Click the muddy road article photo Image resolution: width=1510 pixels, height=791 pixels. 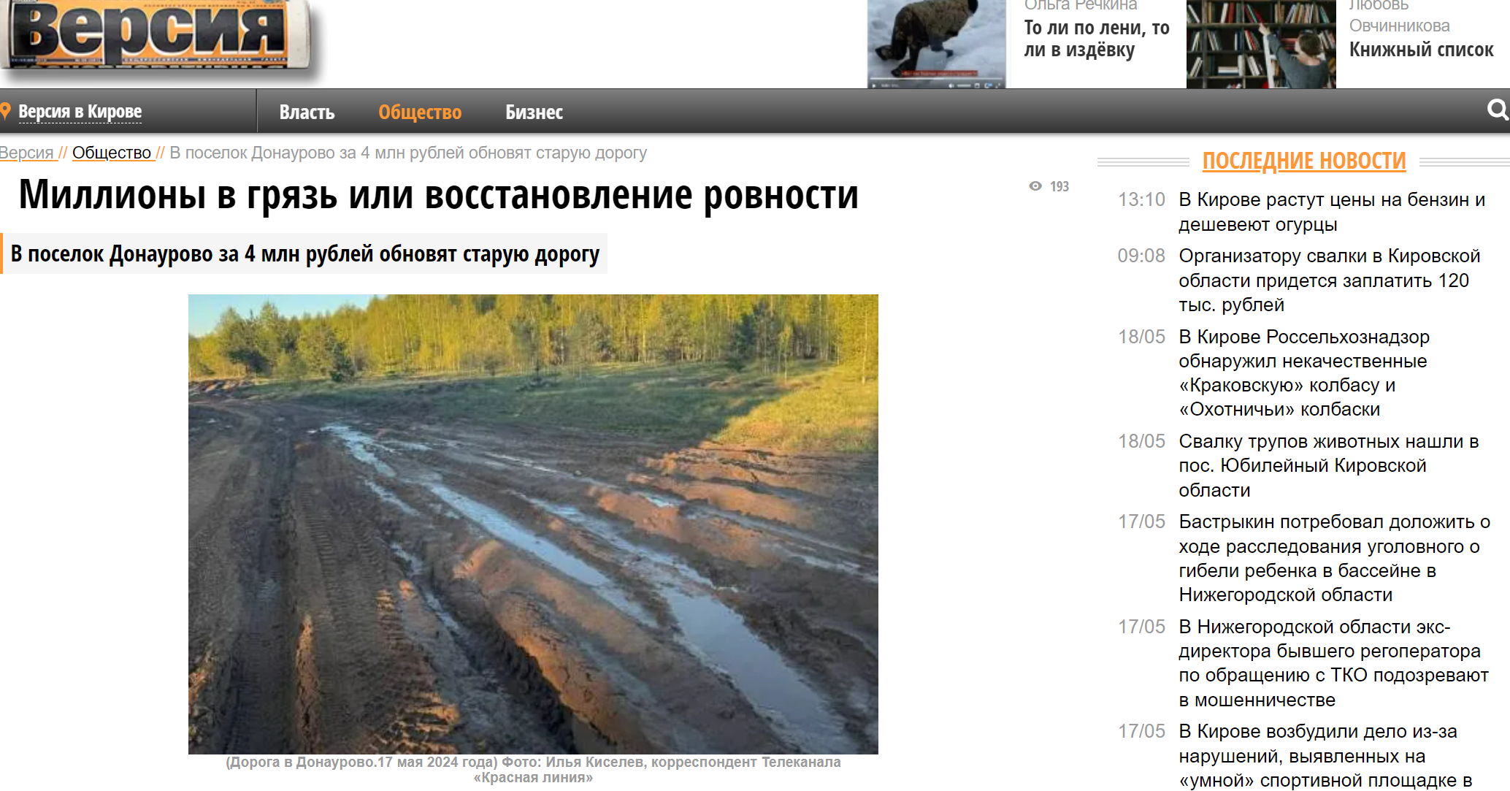click(x=533, y=524)
